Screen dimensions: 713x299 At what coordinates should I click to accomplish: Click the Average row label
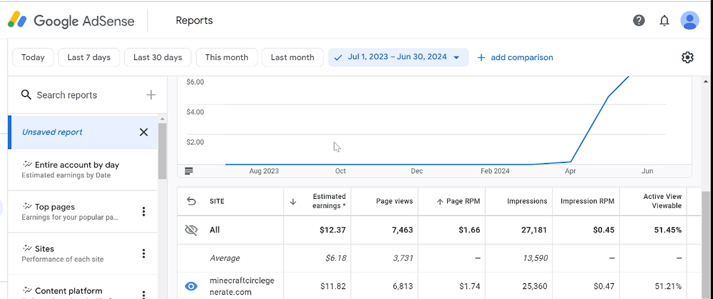click(x=224, y=258)
